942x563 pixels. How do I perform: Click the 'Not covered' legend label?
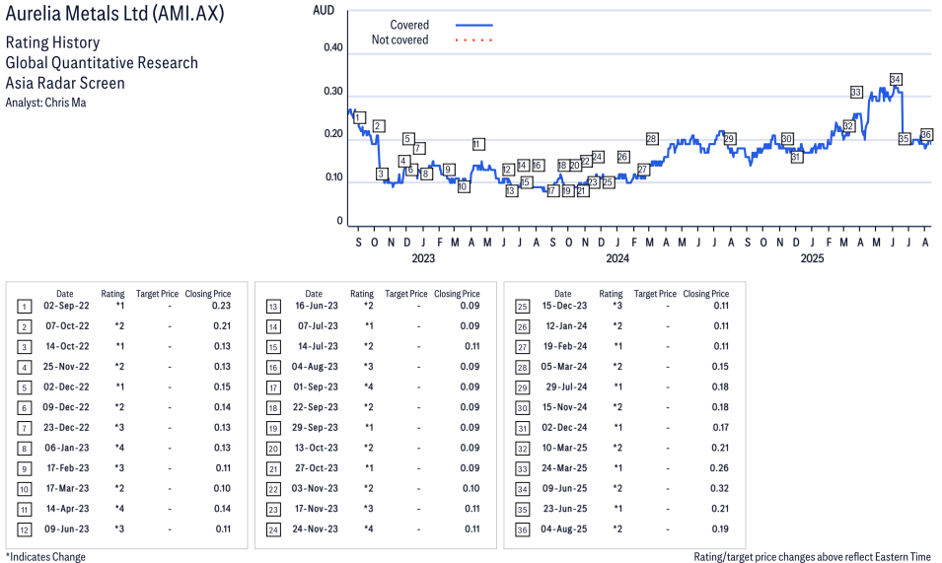click(400, 40)
